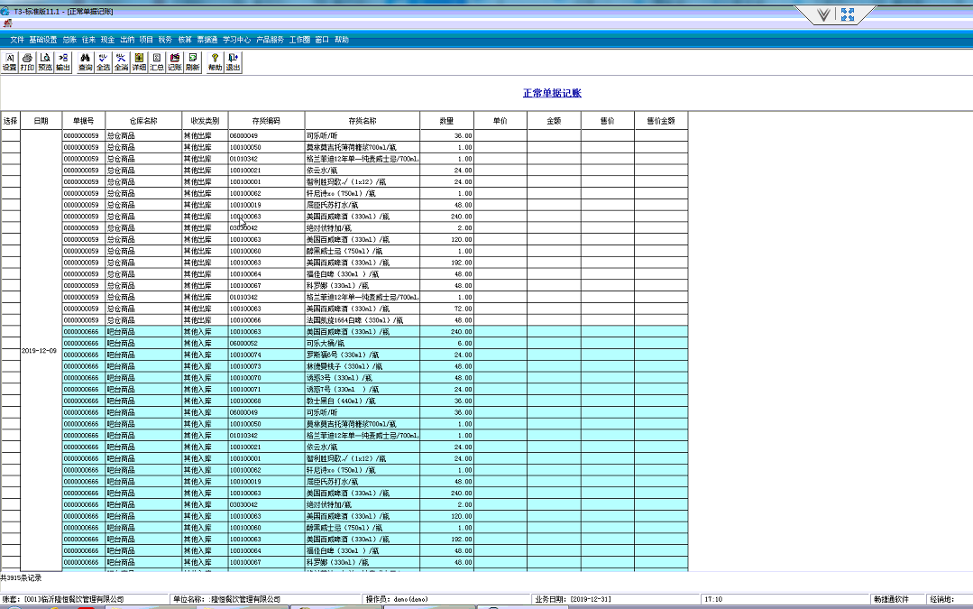The image size is (973, 609).
Task: Click stock code 06000052 cell
Action: 266,344
